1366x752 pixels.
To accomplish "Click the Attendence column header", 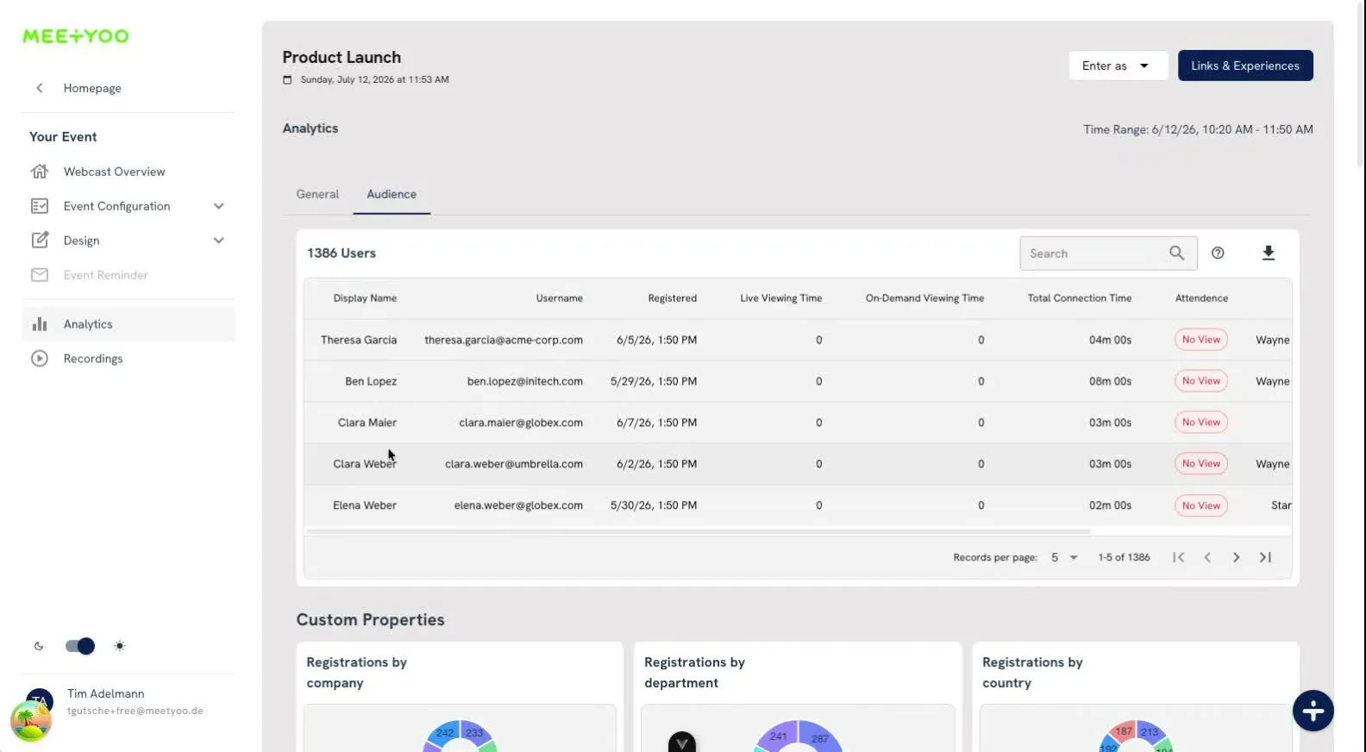I will (x=1201, y=298).
